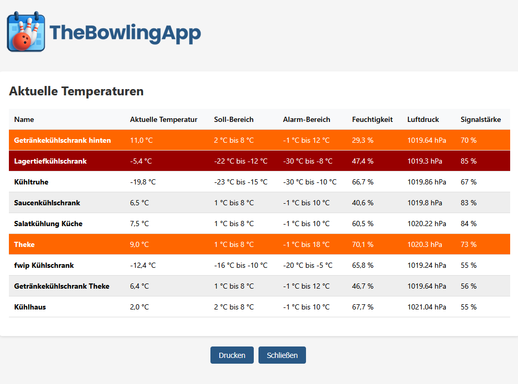Click the Soll-Bereich column header
The image size is (518, 384).
coord(233,119)
